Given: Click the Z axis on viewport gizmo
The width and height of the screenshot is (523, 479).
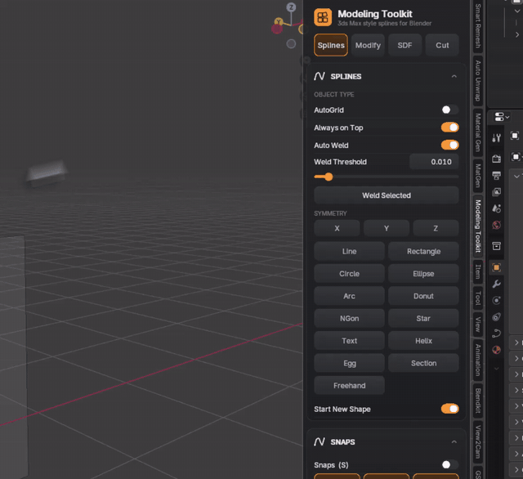Looking at the screenshot, I should coord(291,7).
